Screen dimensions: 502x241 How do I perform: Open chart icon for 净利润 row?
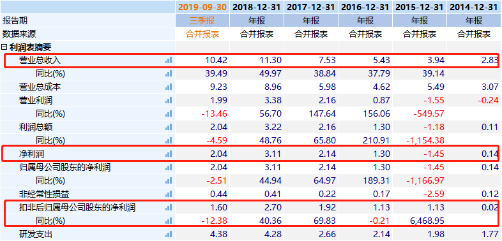point(169,154)
